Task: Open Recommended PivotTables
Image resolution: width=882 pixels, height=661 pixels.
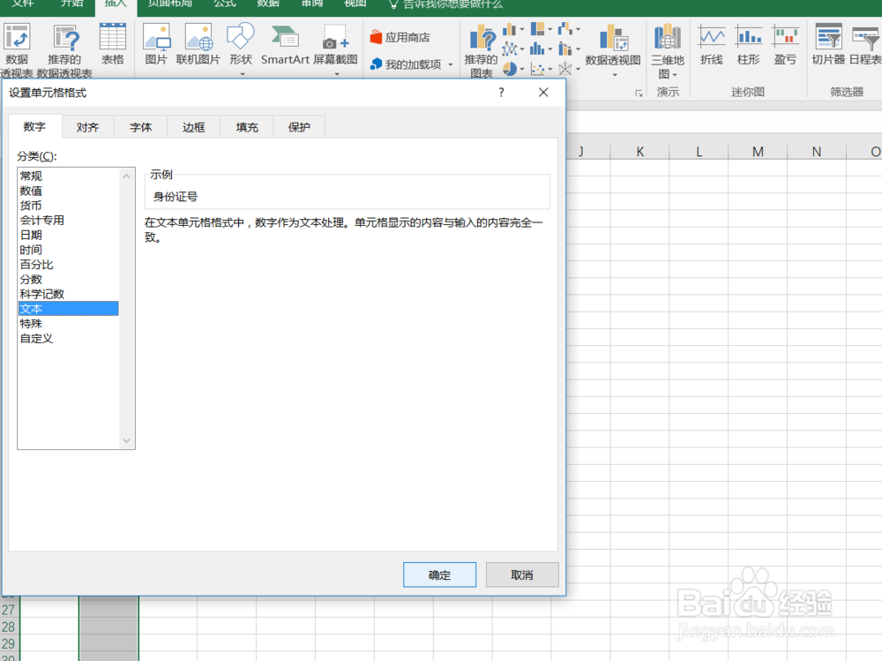Action: point(64,50)
